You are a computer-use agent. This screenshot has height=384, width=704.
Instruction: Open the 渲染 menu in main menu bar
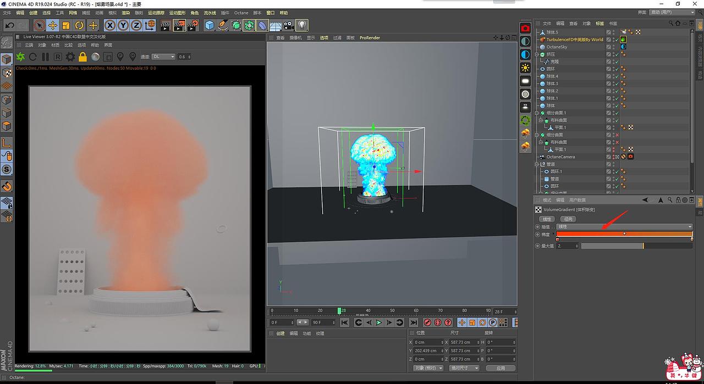[126, 13]
